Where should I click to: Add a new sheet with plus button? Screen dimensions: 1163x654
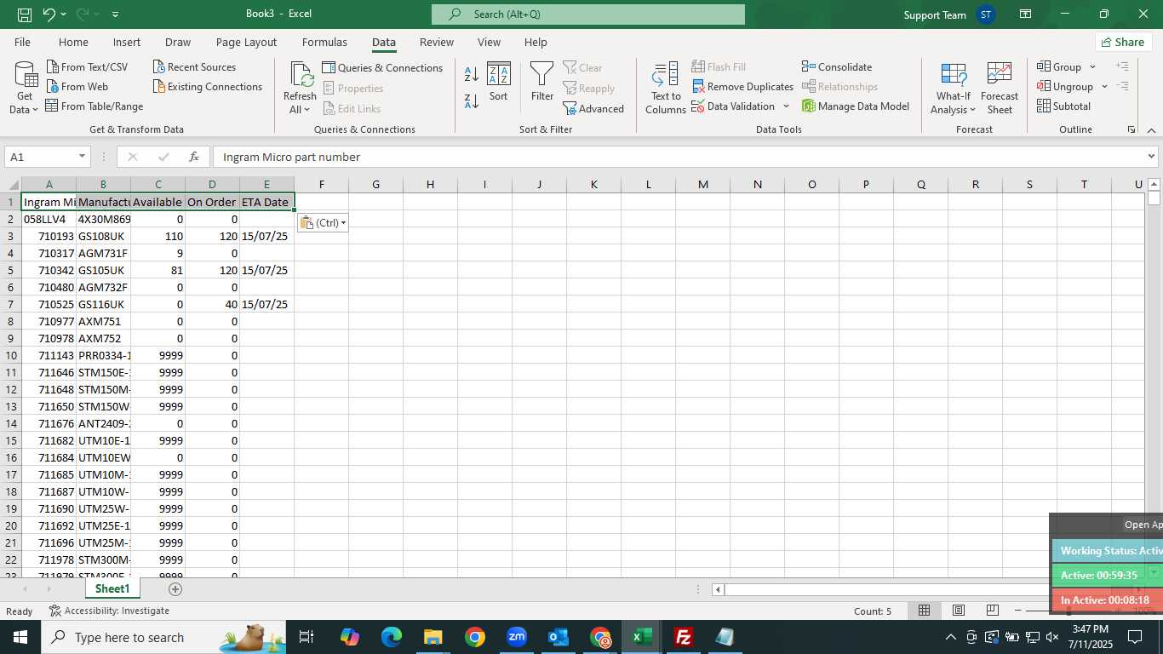point(175,588)
